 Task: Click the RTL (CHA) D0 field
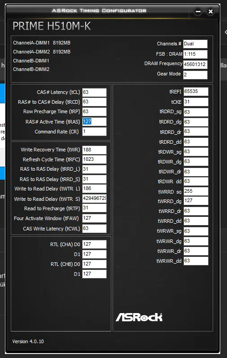(x=94, y=244)
